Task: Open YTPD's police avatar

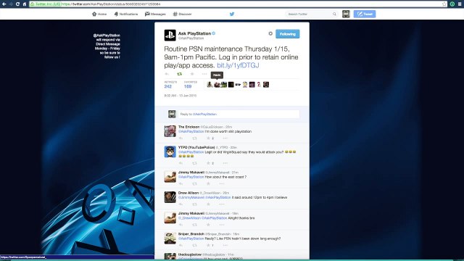Action: click(x=170, y=152)
